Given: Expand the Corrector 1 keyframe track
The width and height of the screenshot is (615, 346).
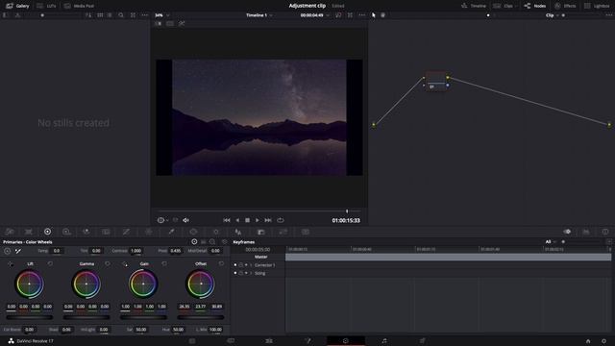Looking at the screenshot, I should point(251,265).
